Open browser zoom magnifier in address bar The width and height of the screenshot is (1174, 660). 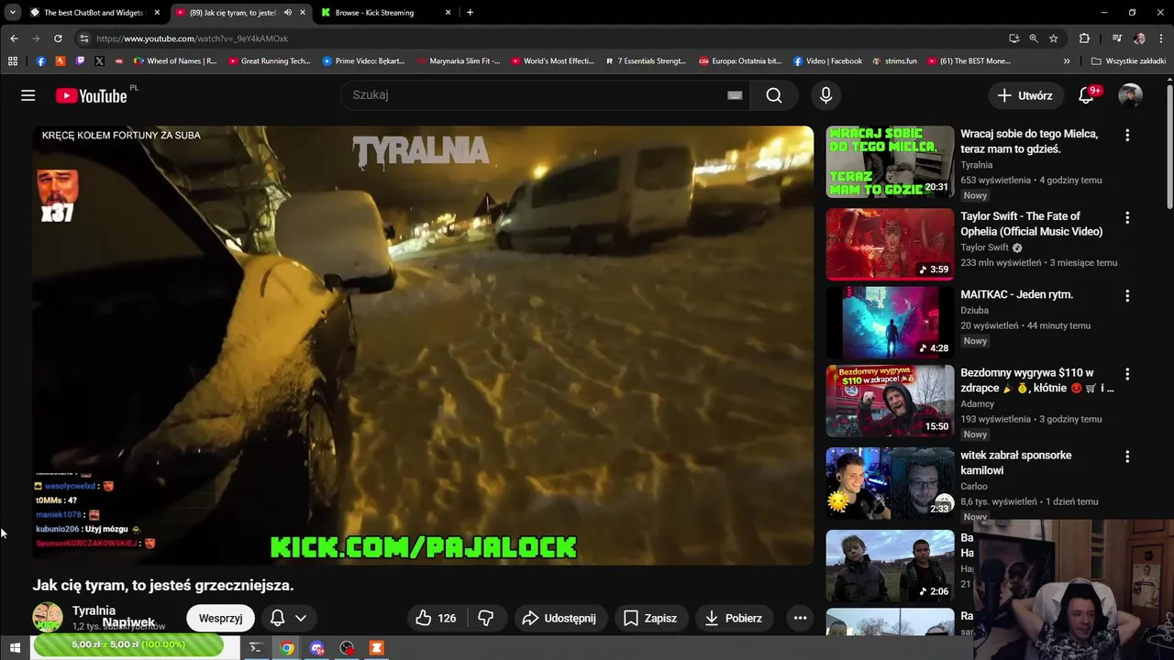point(1034,38)
